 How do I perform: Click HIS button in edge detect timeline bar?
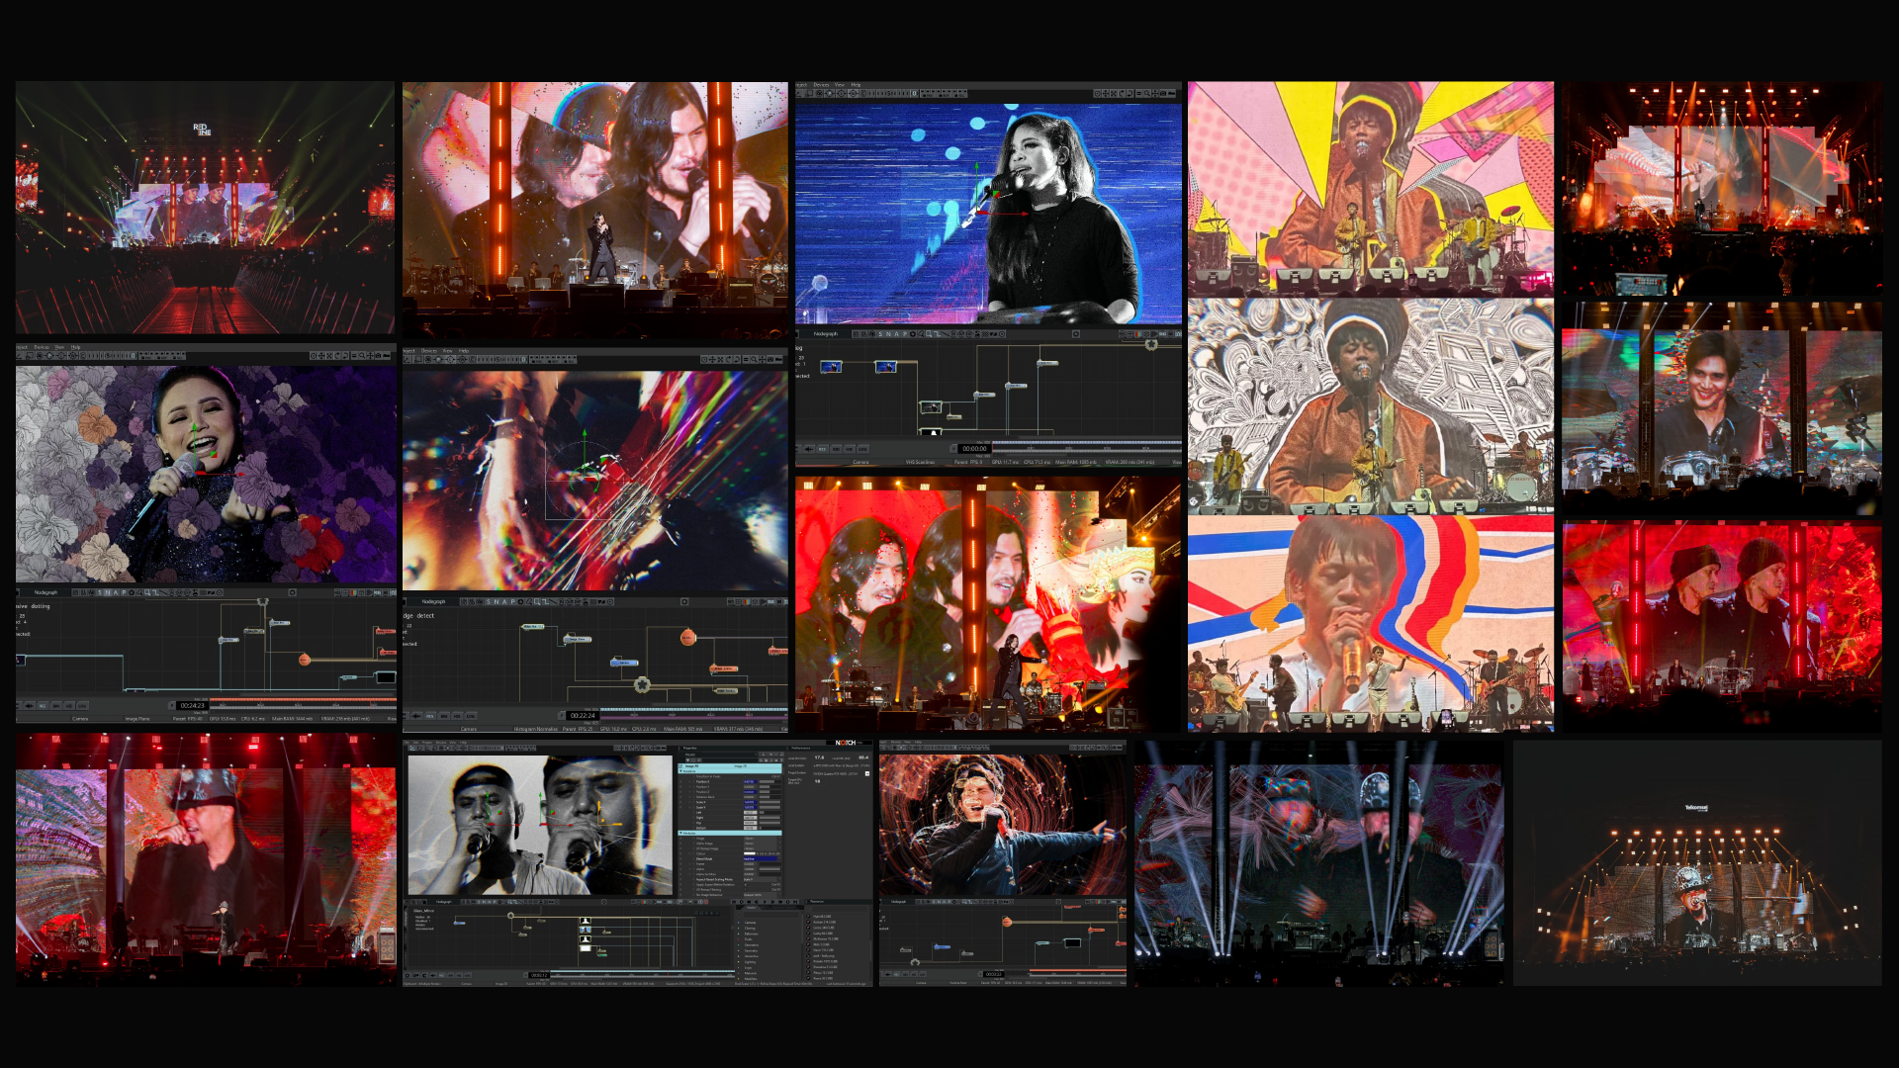click(457, 716)
